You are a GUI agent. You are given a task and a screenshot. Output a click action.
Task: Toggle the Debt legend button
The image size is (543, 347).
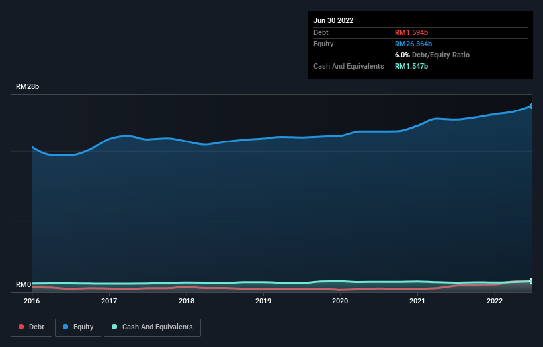[x=31, y=327]
